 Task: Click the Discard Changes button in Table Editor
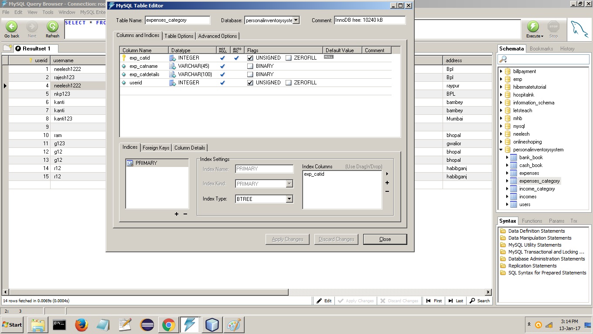point(336,239)
